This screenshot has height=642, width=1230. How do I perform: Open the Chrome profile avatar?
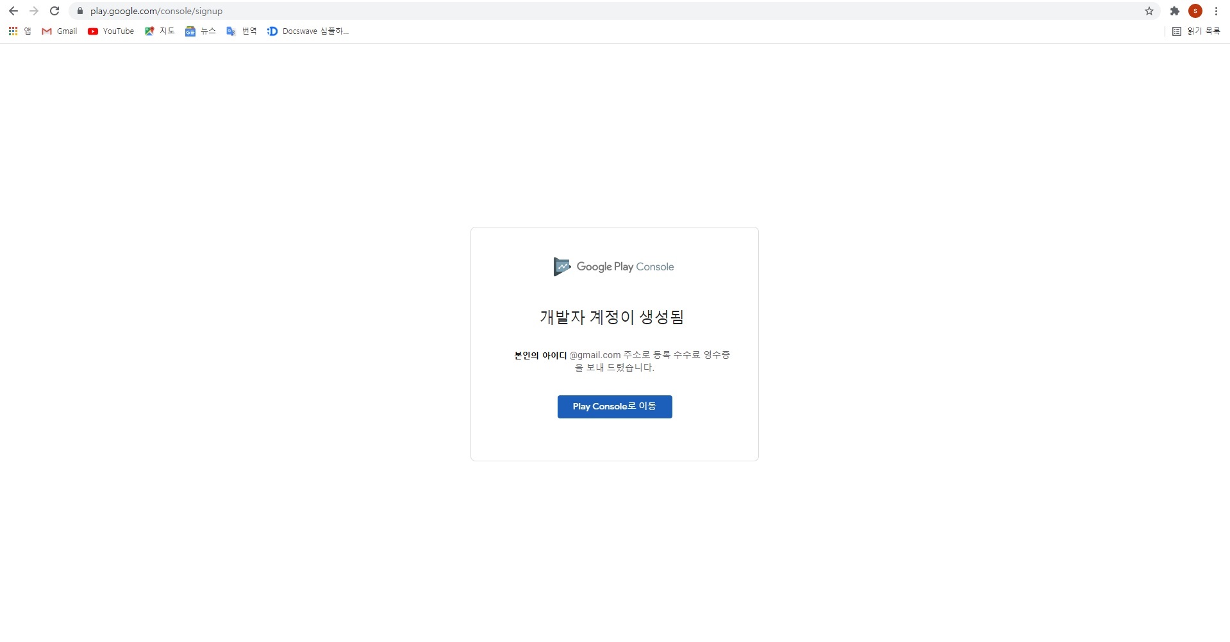(x=1195, y=11)
